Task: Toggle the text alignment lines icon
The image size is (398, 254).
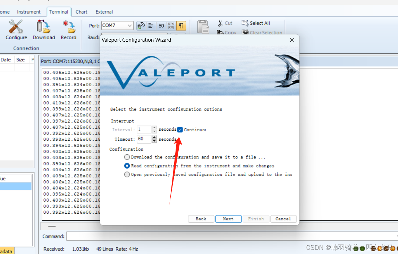Action: coord(151,26)
